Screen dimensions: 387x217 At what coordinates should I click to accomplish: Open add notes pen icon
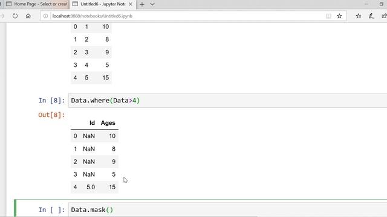pos(371,16)
